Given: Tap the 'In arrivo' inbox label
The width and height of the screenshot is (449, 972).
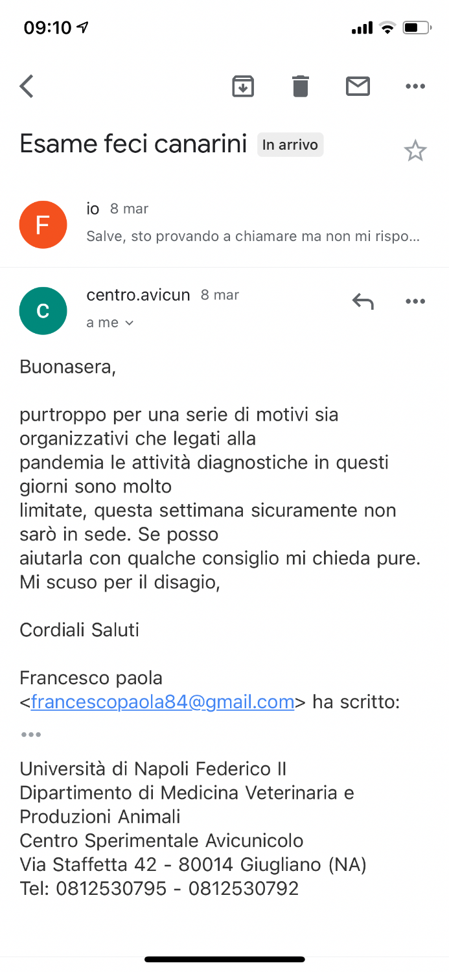Looking at the screenshot, I should point(290,145).
